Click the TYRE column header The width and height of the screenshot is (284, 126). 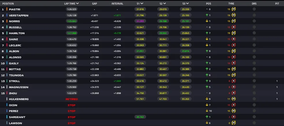(x=231, y=4)
